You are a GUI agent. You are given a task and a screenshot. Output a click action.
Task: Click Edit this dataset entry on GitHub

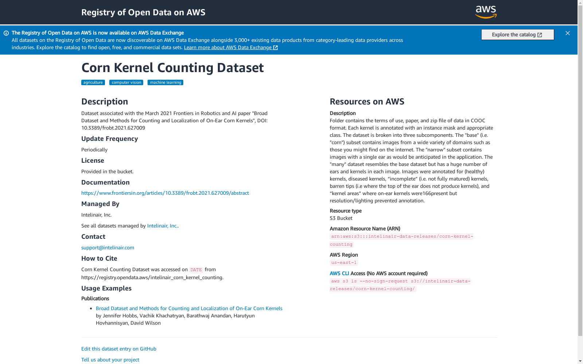click(x=119, y=349)
